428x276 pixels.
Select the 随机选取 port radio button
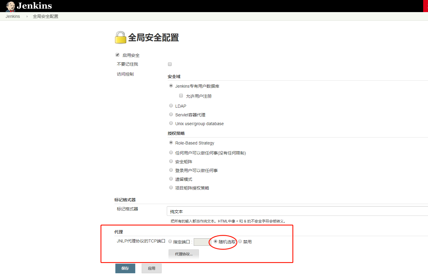[216, 241]
